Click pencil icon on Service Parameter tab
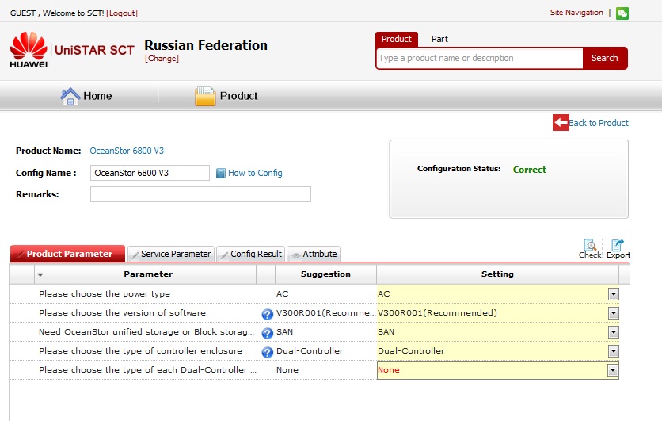This screenshot has width=662, height=421. (135, 255)
